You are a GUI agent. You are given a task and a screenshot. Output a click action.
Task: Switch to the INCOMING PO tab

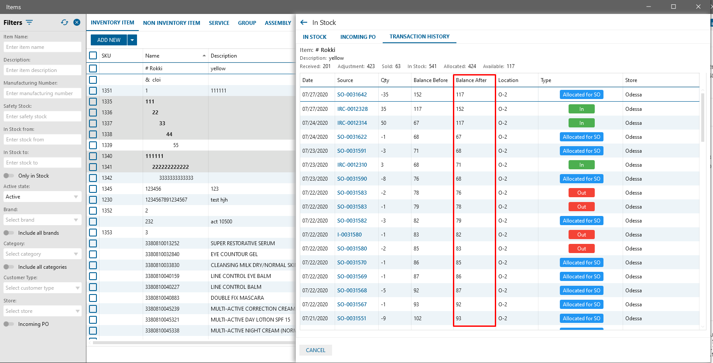tap(358, 37)
